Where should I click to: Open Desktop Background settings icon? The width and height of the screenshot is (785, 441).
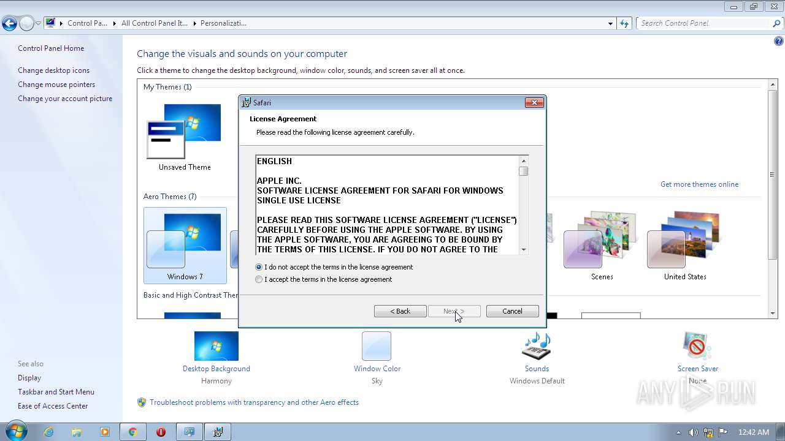(x=216, y=346)
